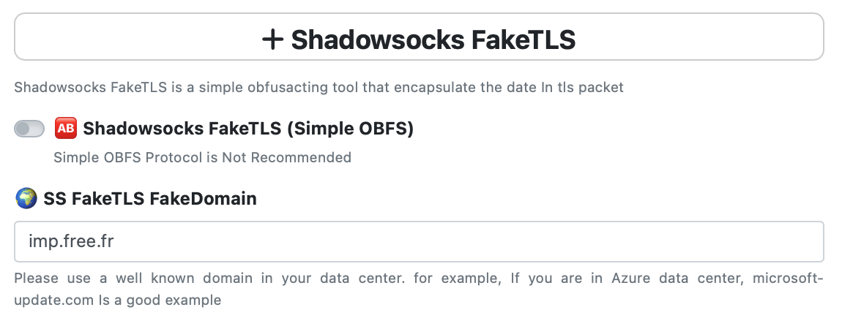Click 'Simple OBFS Protocol is Not Recommended' hint
Image resolution: width=842 pixels, height=329 pixels.
tap(202, 157)
